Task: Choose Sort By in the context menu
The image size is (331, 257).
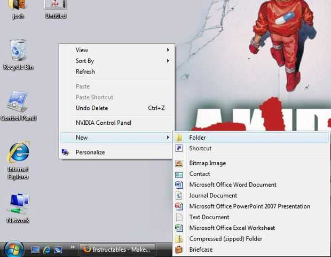Action: (x=117, y=61)
